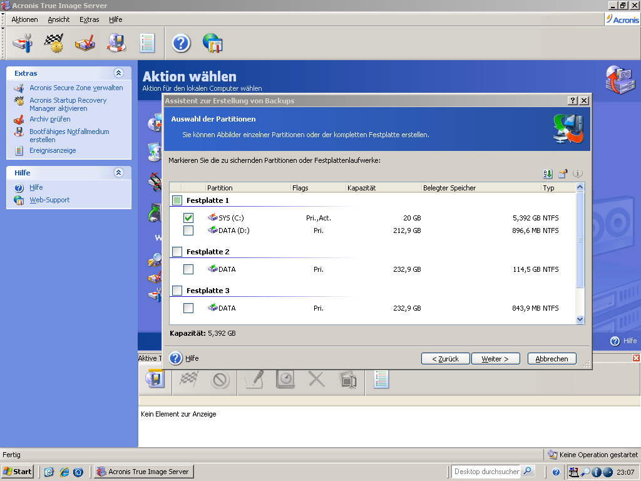Click the Belegter Speicher column header
This screenshot has width=641, height=481.
[x=481, y=188]
